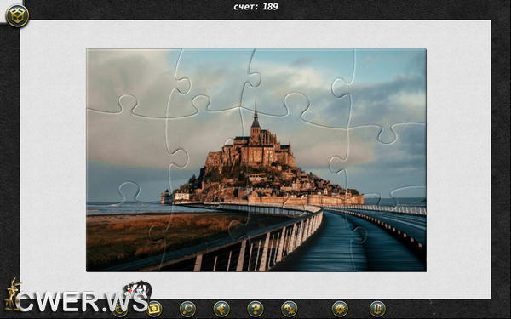
Task: Click the lighthouse at island's left edge
Action: click(167, 197)
